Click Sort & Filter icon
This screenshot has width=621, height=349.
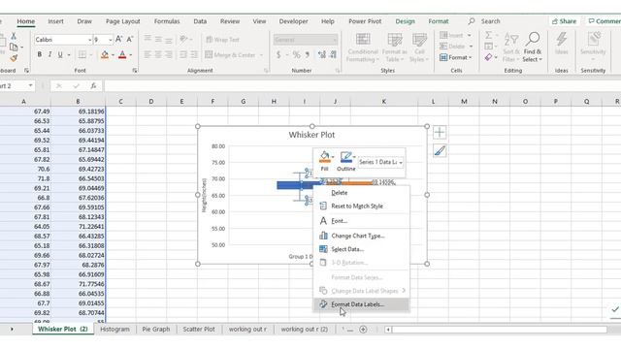tap(511, 48)
